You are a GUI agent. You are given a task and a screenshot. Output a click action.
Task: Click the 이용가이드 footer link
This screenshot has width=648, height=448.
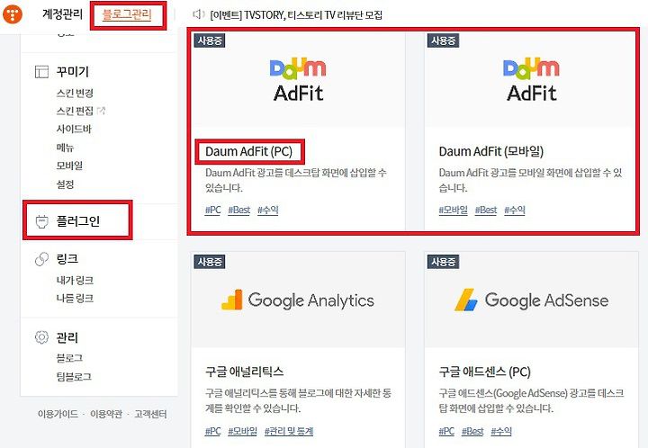click(58, 414)
